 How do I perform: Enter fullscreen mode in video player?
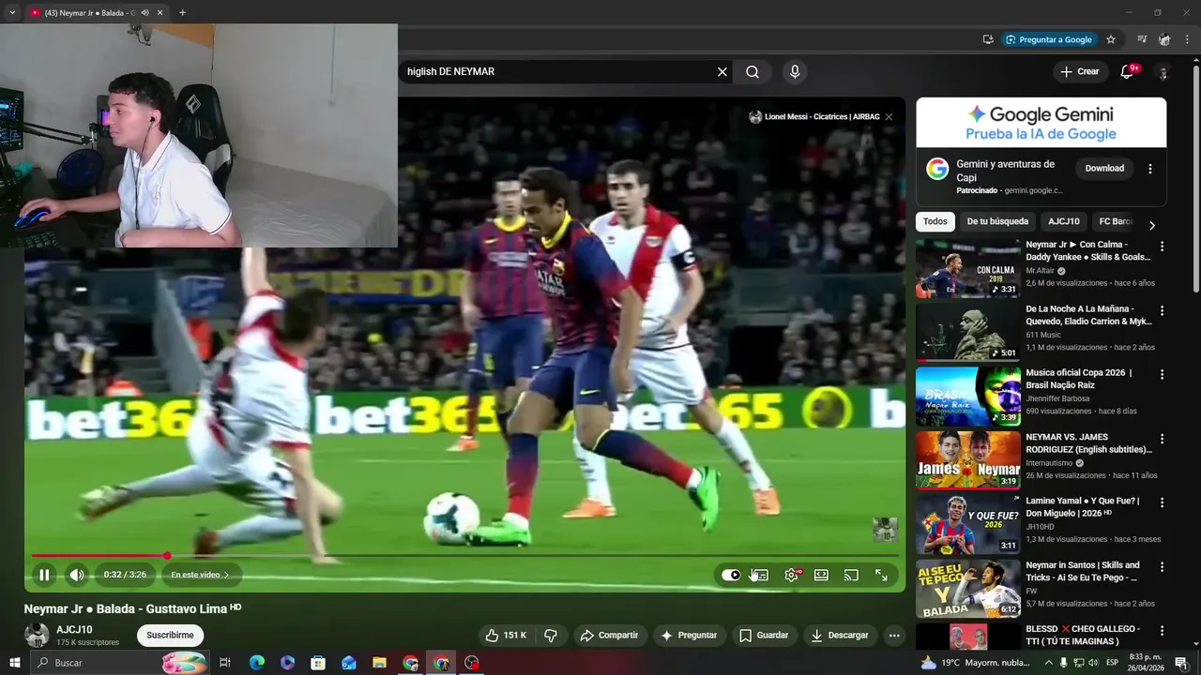[882, 576]
